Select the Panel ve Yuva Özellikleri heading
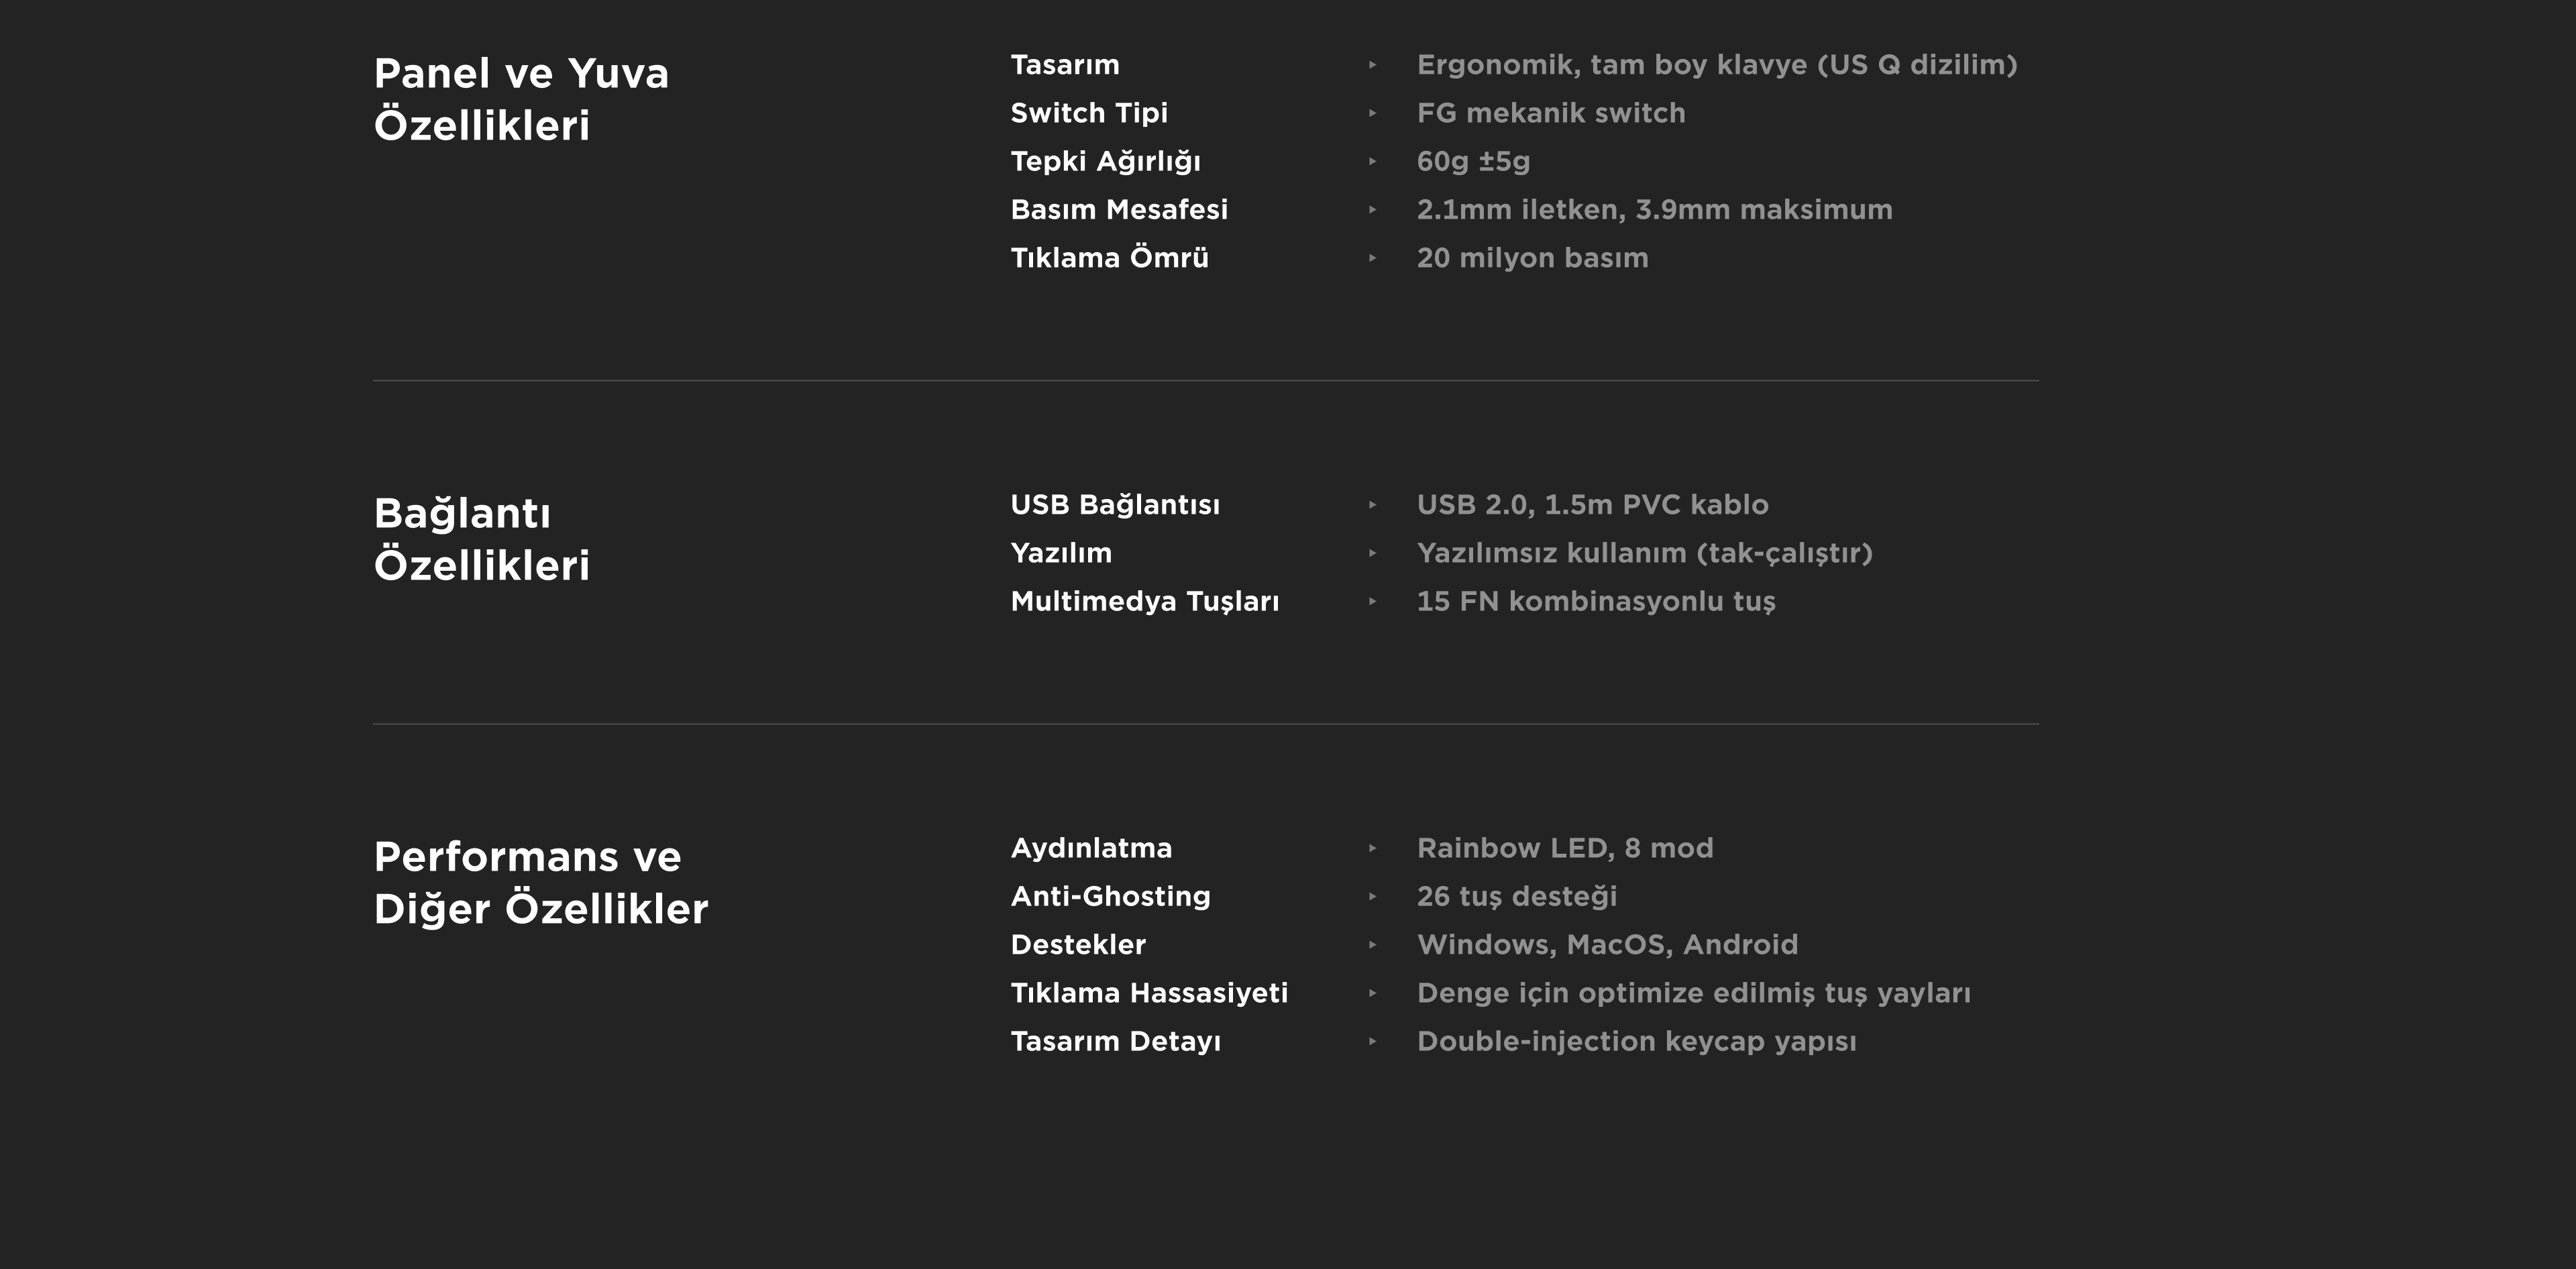Screen dimensions: 2576x1269 tap(521, 99)
